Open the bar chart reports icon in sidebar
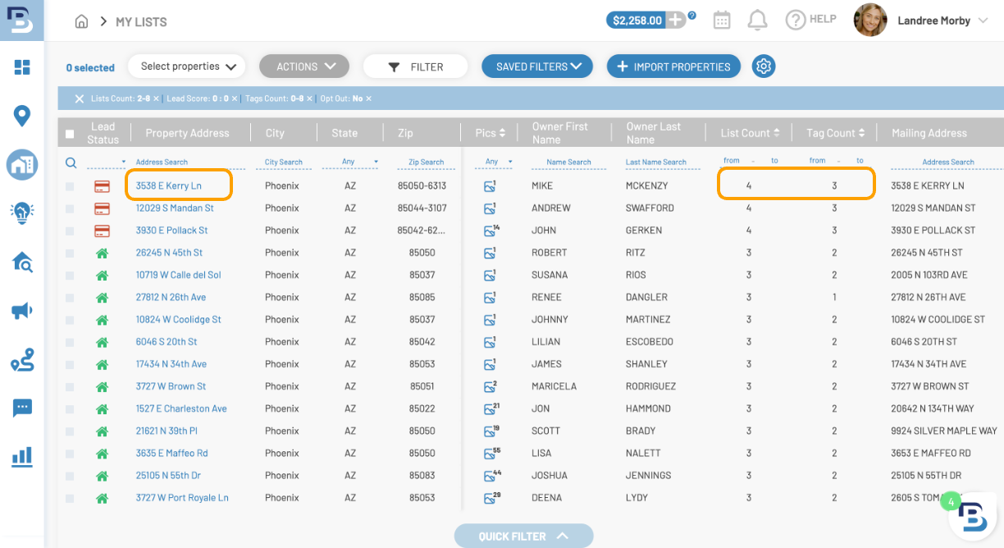Image resolution: width=1004 pixels, height=548 pixels. coord(22,456)
